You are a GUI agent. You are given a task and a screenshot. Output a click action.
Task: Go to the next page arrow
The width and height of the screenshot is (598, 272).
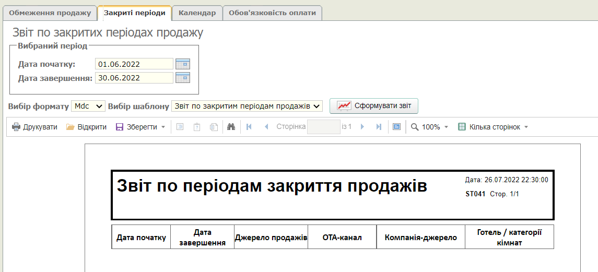point(362,127)
